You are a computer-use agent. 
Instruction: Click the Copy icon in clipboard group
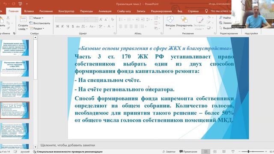click(x=8, y=23)
